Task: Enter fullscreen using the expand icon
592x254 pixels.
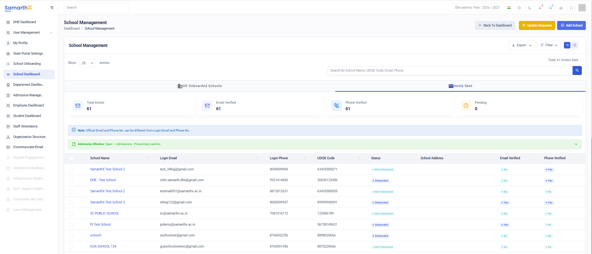Action: pyautogui.click(x=571, y=8)
